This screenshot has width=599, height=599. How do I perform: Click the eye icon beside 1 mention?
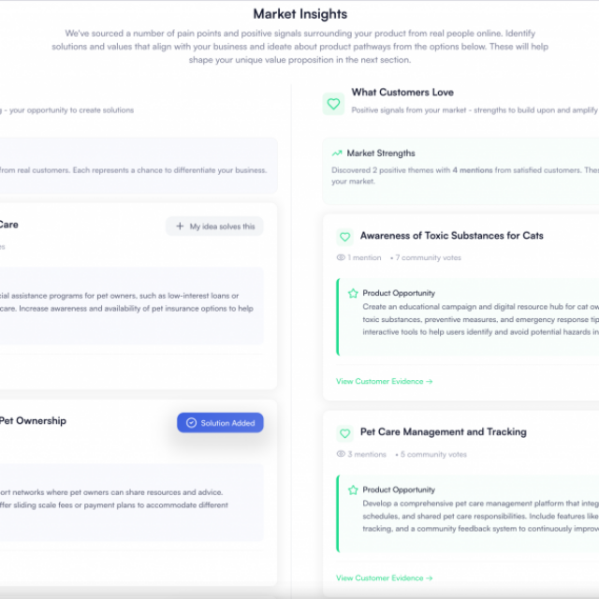[x=341, y=257]
